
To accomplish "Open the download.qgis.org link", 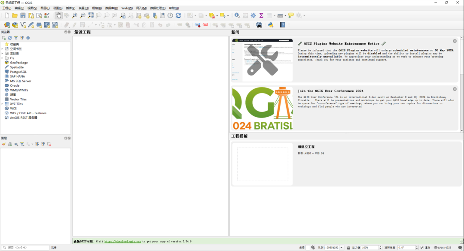I will pos(122,241).
